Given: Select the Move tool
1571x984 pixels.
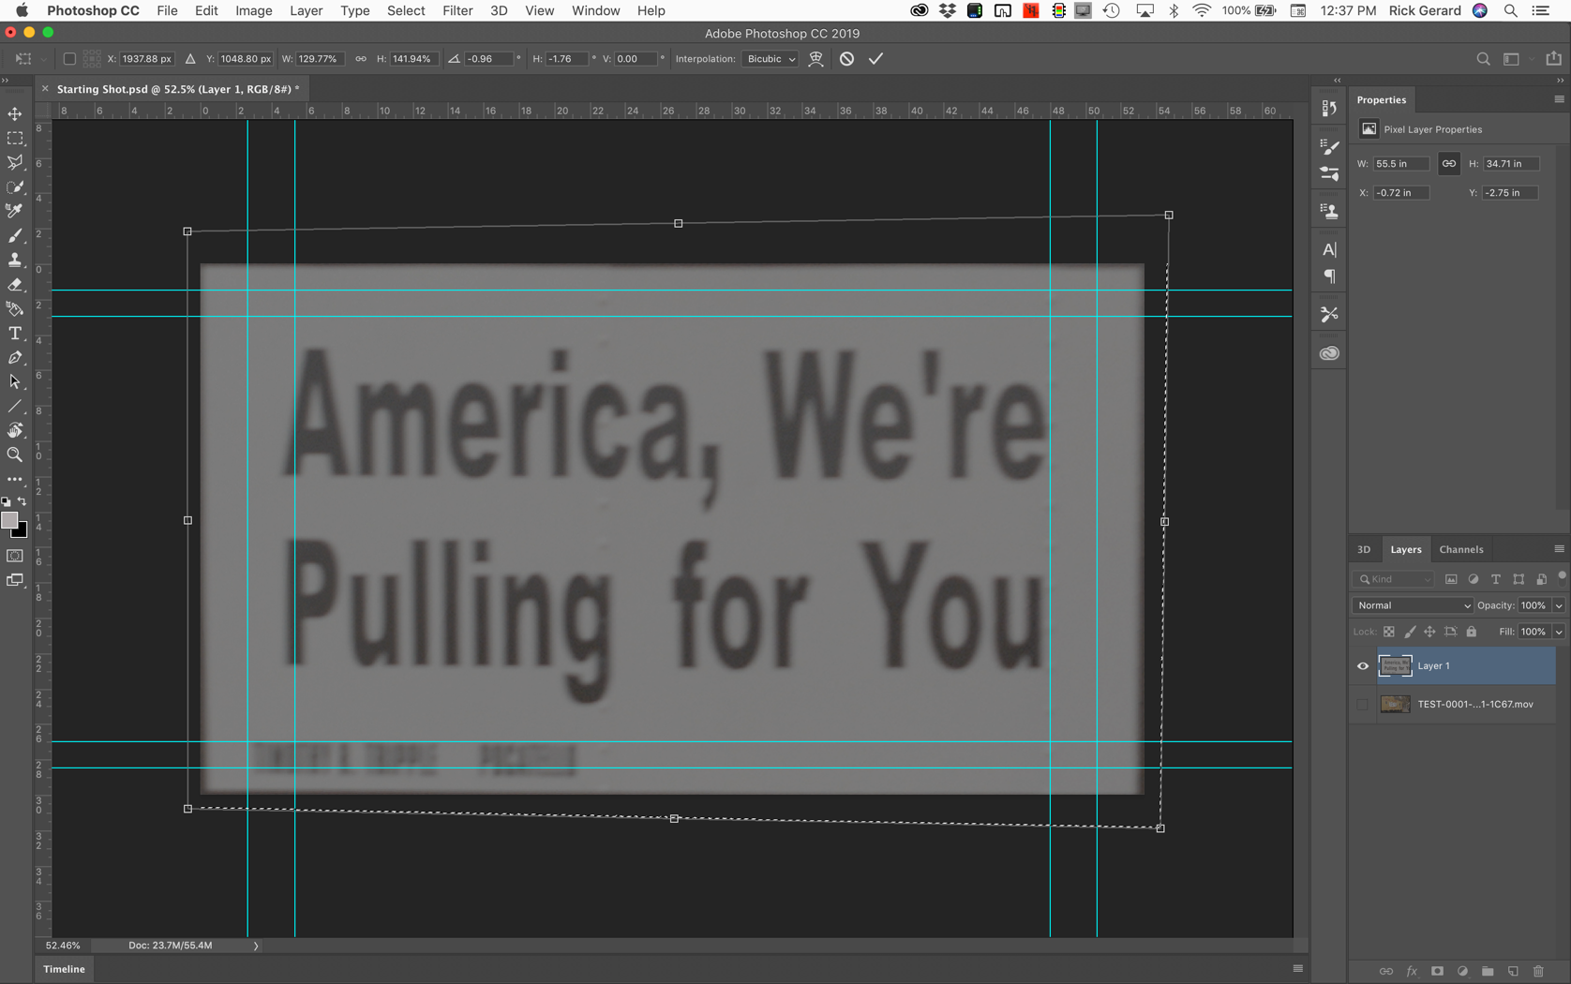Looking at the screenshot, I should [15, 113].
